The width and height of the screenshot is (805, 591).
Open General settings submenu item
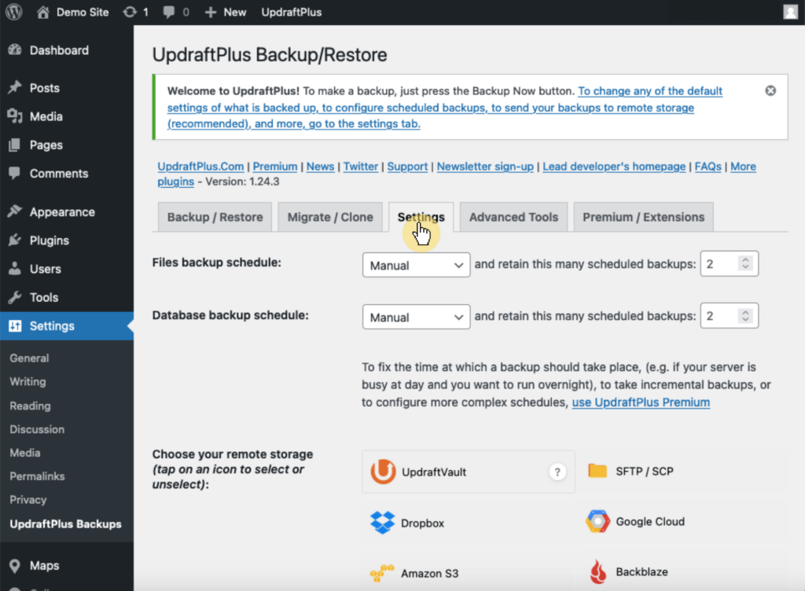(x=29, y=358)
